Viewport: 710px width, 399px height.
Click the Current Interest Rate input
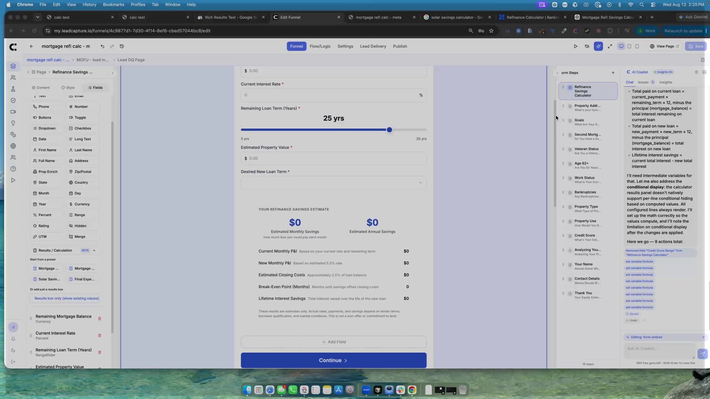click(x=333, y=95)
